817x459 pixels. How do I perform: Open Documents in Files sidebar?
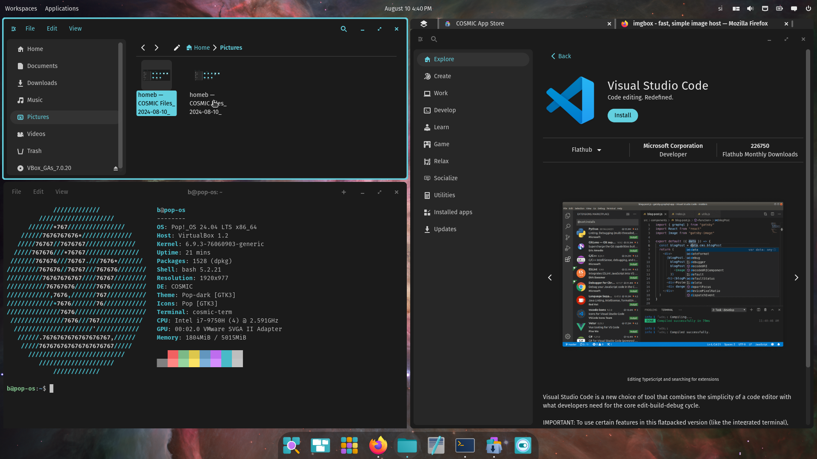coord(64,66)
